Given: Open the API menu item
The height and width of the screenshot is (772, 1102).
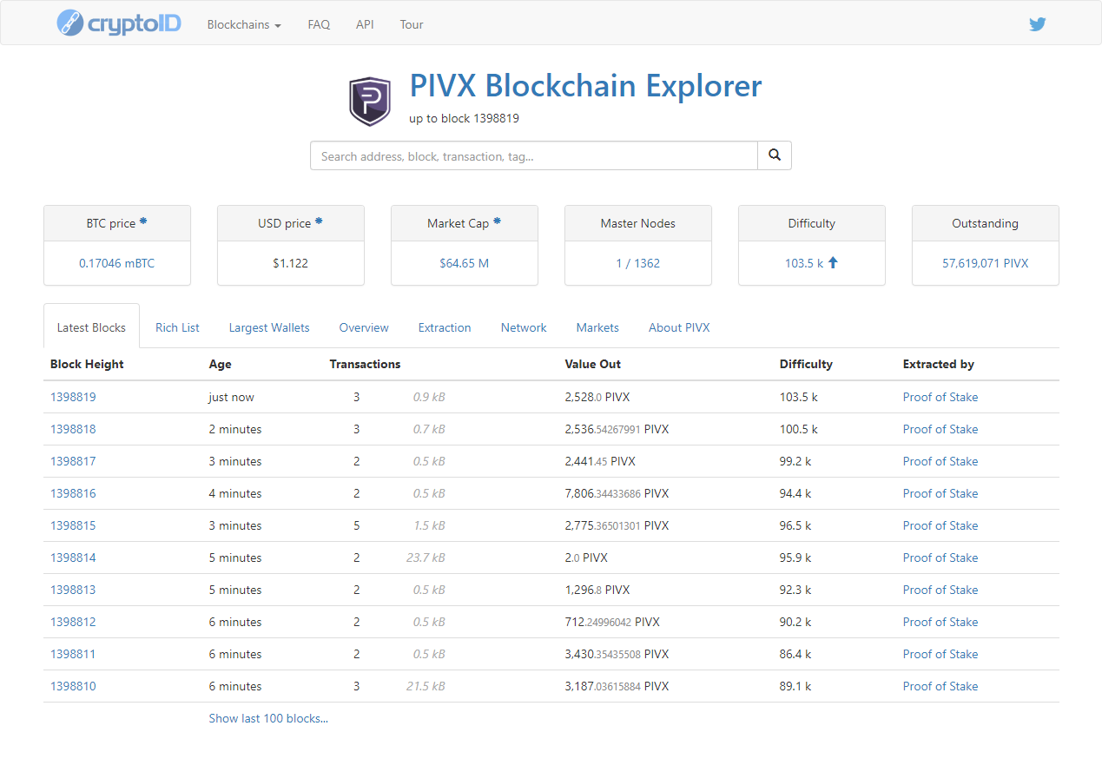Looking at the screenshot, I should (365, 24).
